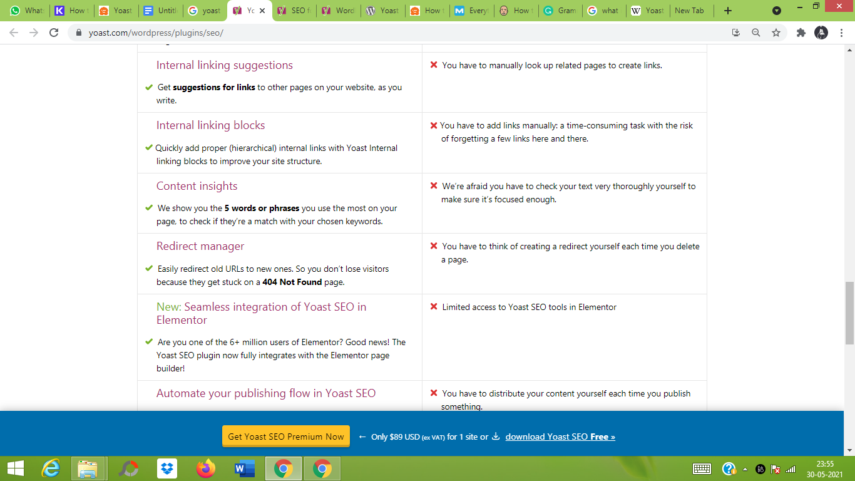The image size is (855, 481).
Task: Open the Chrome tab search dropdown
Action: (777, 11)
